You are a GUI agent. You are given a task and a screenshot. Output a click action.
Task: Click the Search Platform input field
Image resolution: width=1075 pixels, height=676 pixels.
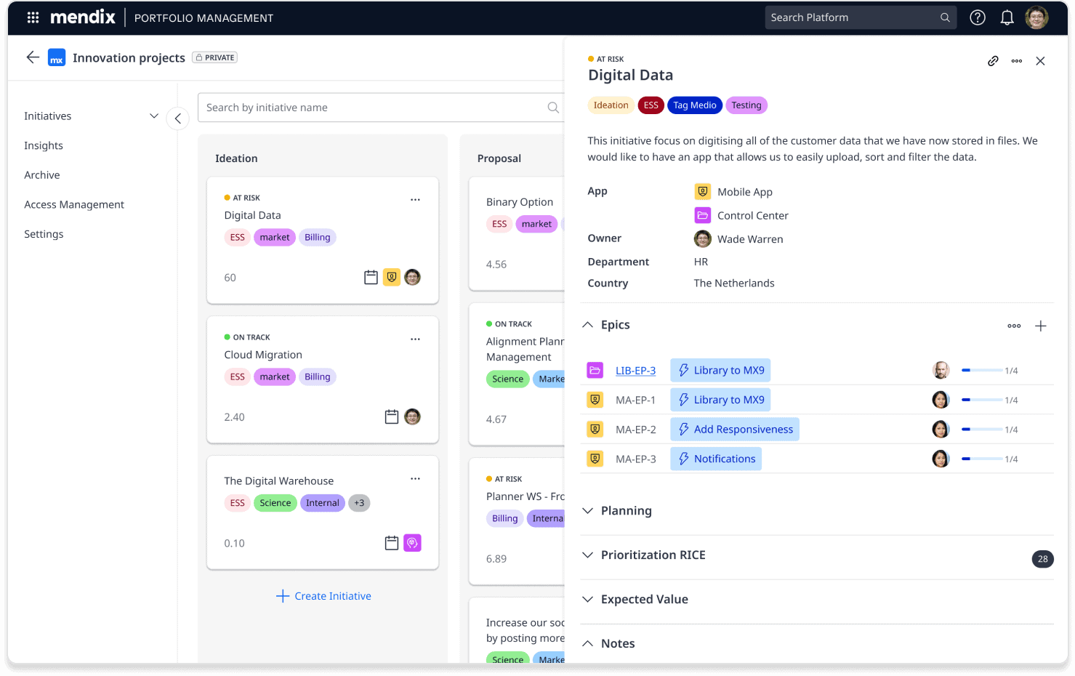[850, 17]
